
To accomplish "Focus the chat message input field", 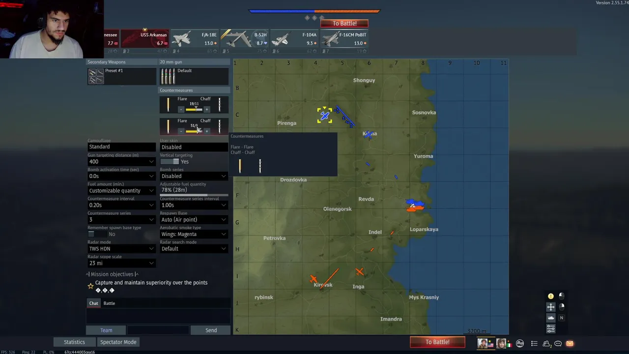I will [x=158, y=330].
